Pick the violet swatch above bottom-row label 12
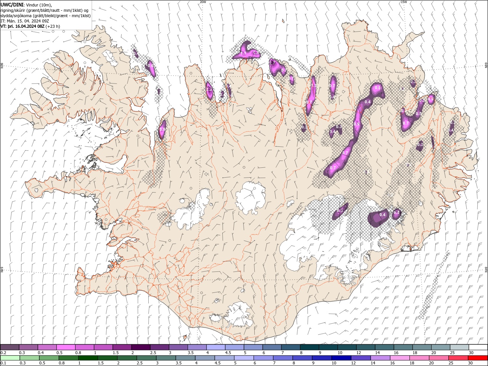Viewport: 488px width, 366px height. (360, 358)
